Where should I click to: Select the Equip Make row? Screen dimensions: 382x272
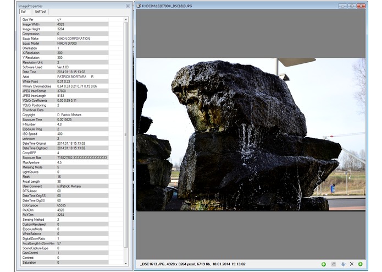point(65,39)
